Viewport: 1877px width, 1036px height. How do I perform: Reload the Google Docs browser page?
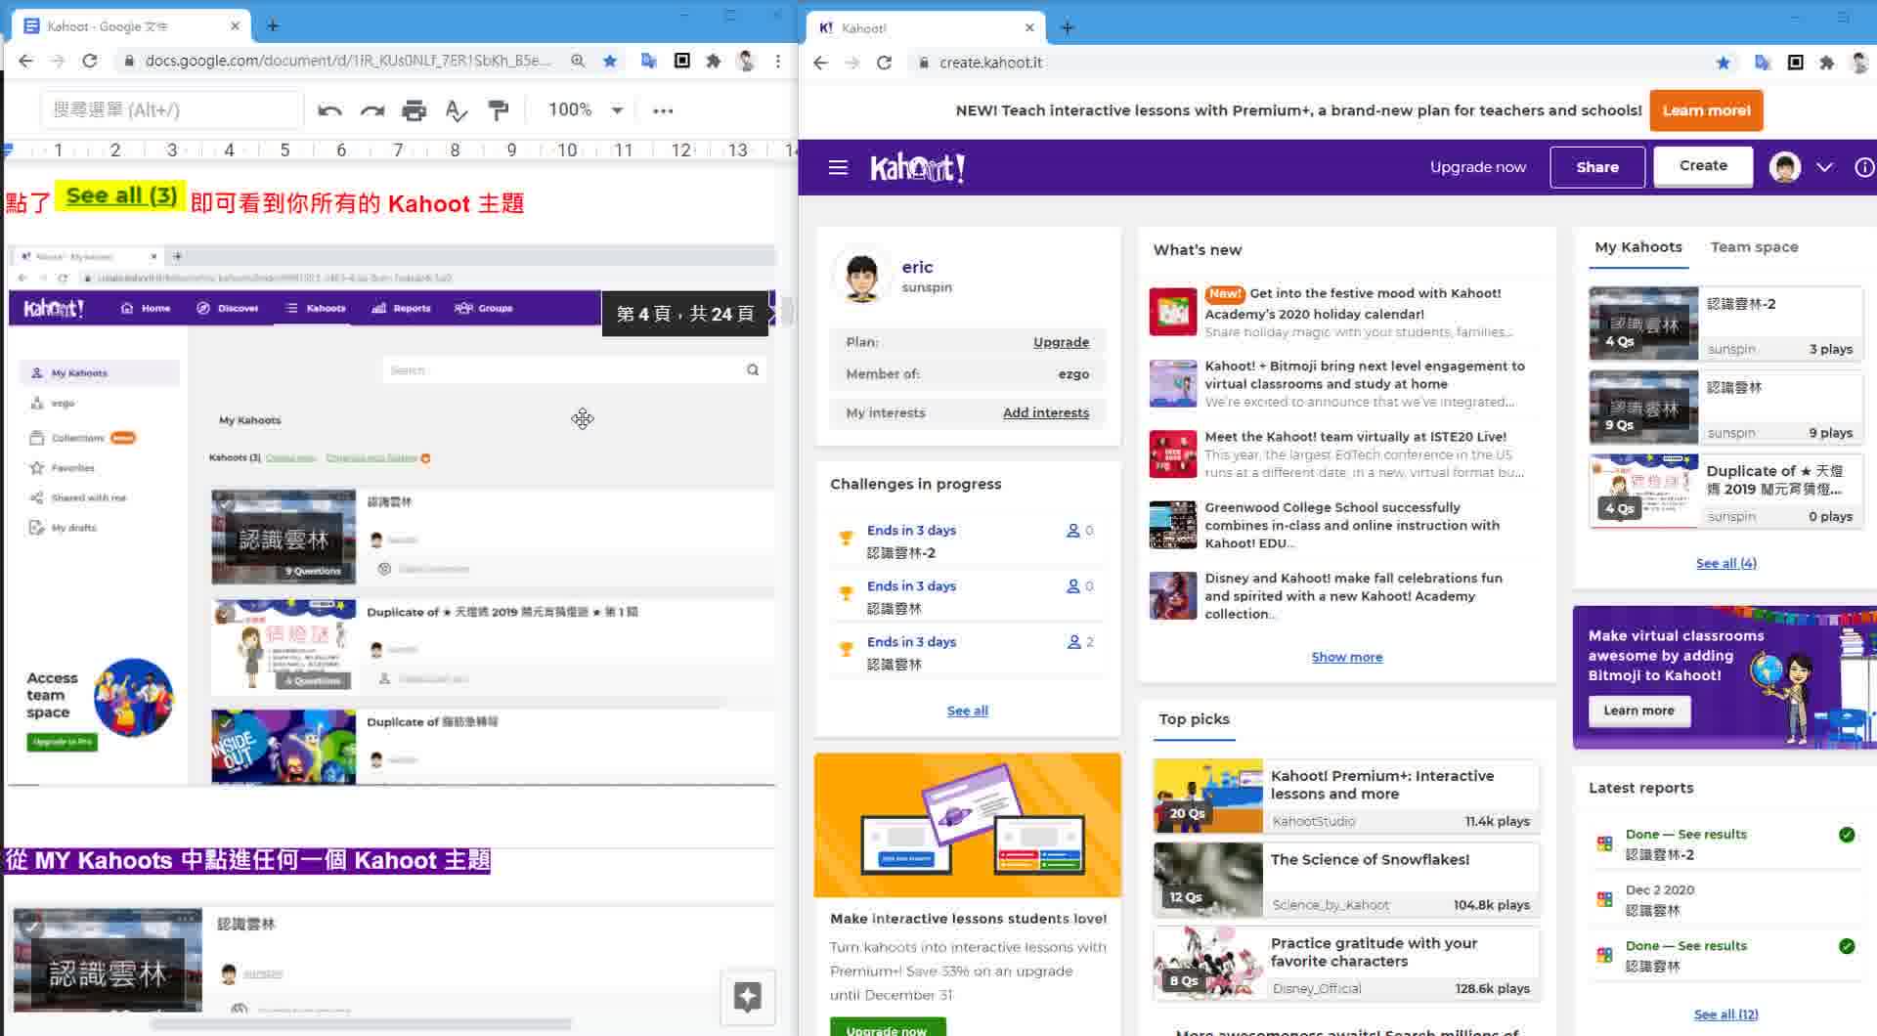pyautogui.click(x=90, y=61)
